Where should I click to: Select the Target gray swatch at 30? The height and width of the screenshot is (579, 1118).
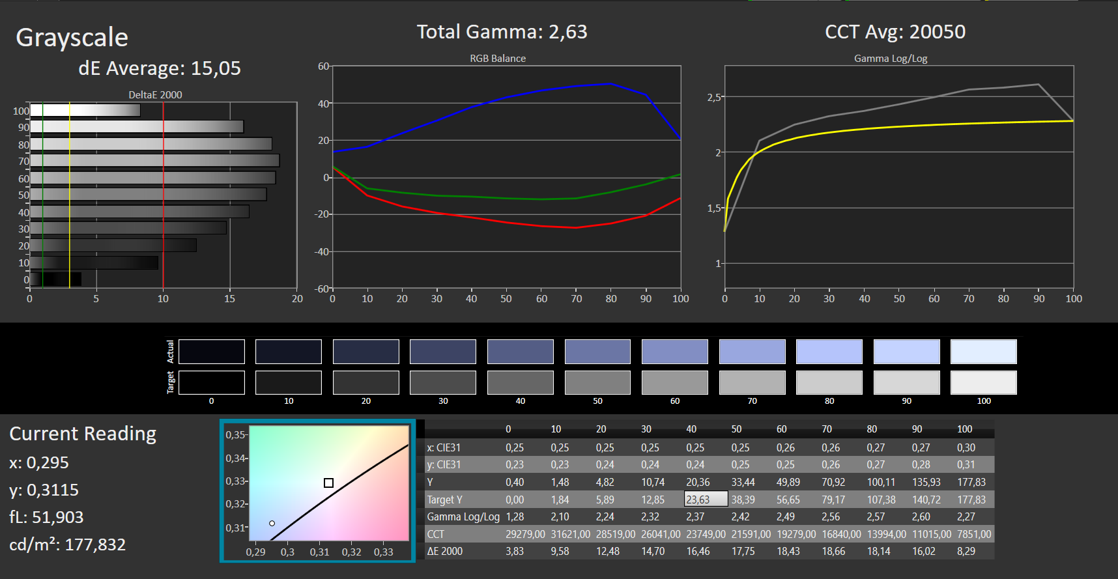[x=443, y=382]
